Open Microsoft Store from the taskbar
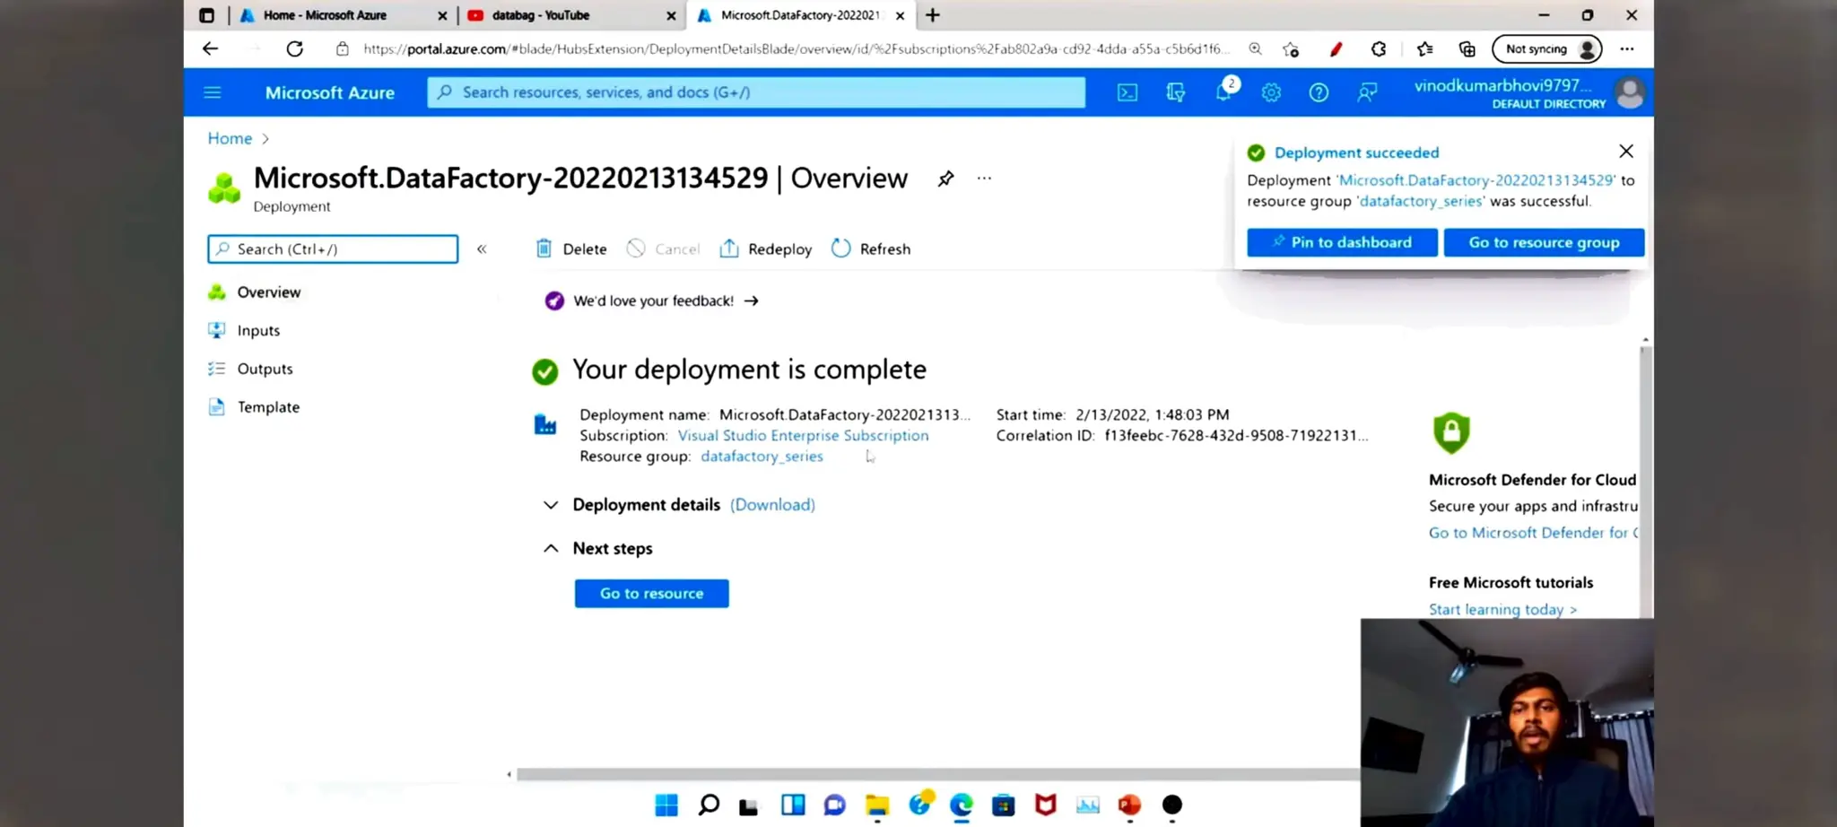 coord(1004,805)
